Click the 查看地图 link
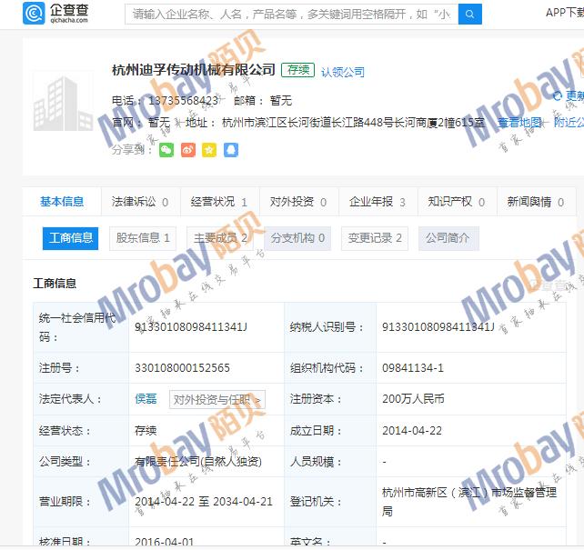584x550 pixels. pyautogui.click(x=519, y=123)
